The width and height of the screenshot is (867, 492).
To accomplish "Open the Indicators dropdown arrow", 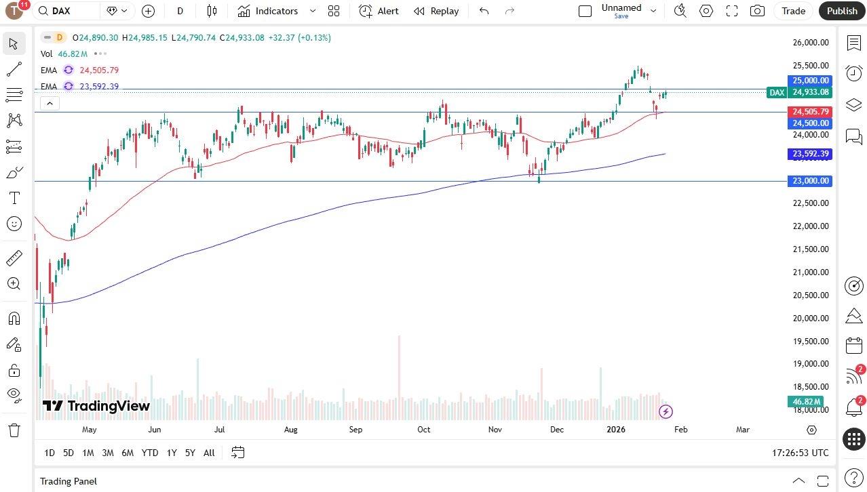I will (311, 11).
